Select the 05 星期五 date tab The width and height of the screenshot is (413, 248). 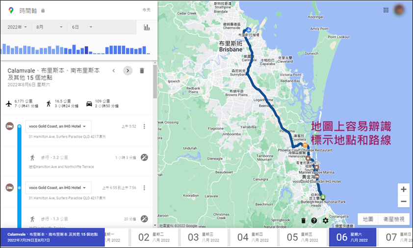pyautogui.click(x=303, y=237)
